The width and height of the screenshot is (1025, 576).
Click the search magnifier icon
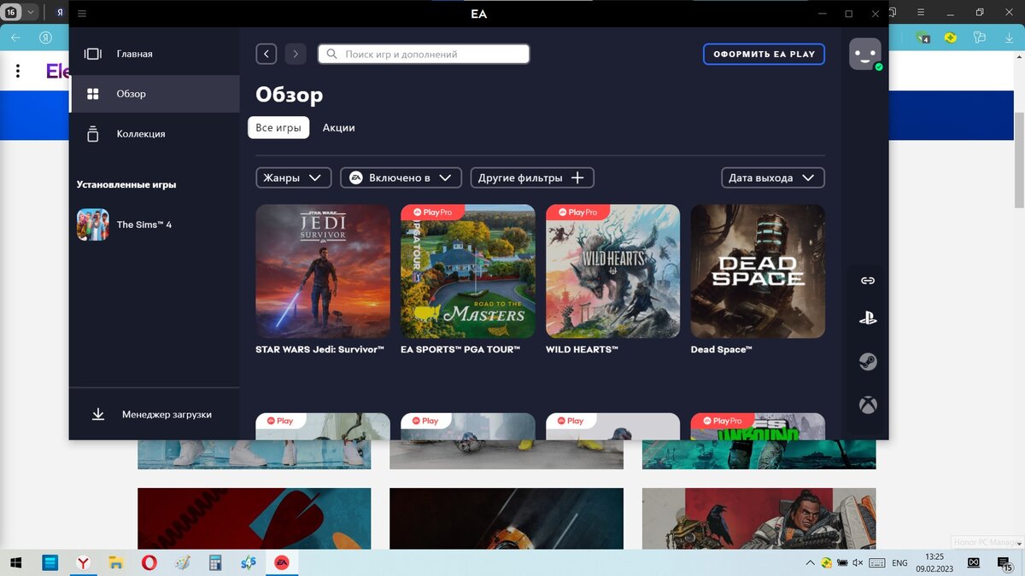click(x=332, y=54)
